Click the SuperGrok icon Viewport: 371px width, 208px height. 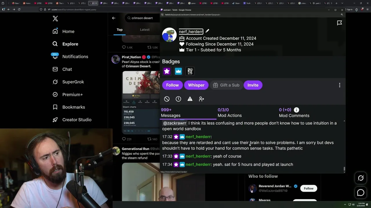tap(55, 82)
